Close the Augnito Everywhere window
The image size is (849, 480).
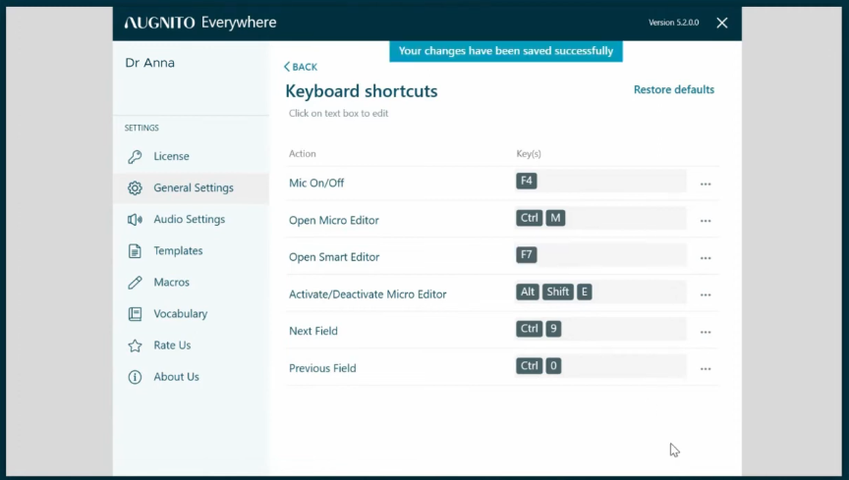(722, 23)
